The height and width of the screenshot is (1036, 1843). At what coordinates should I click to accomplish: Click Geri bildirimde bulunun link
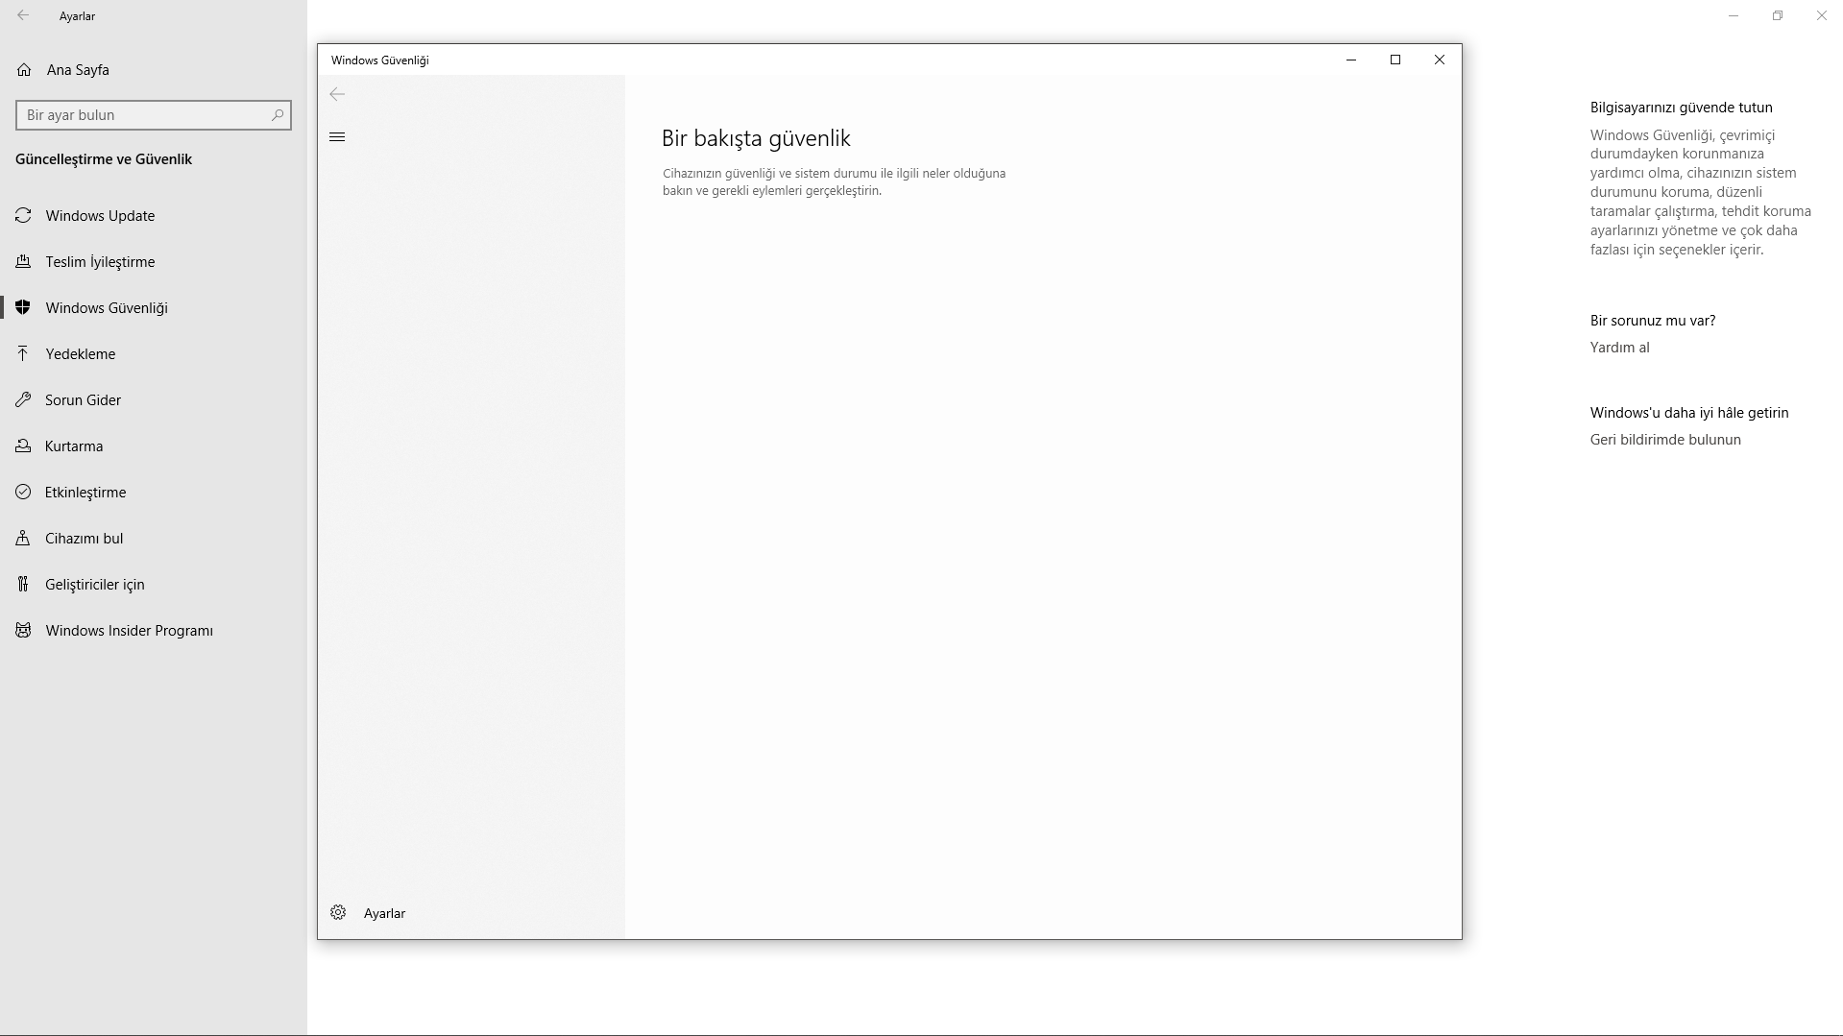click(x=1665, y=440)
